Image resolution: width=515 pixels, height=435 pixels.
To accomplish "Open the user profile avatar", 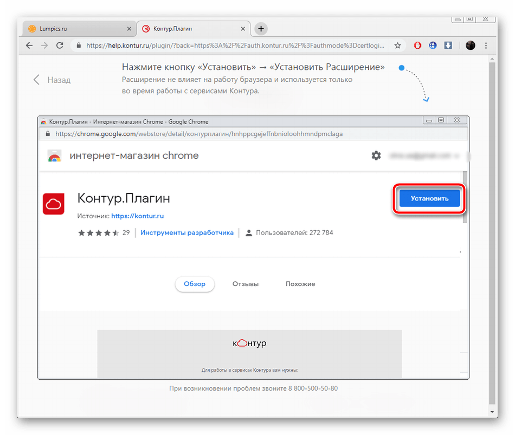I will pyautogui.click(x=471, y=46).
